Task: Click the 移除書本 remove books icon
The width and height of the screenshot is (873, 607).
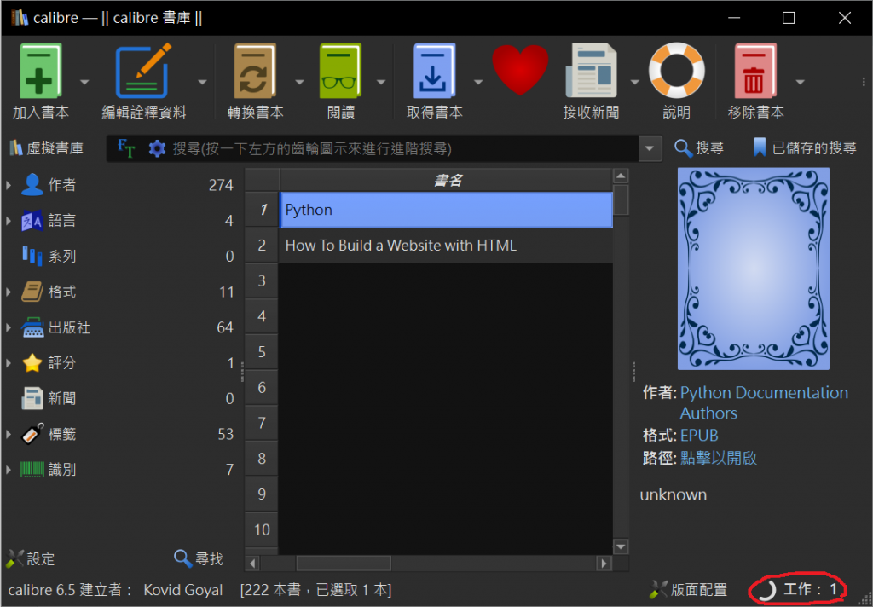Action: point(755,72)
